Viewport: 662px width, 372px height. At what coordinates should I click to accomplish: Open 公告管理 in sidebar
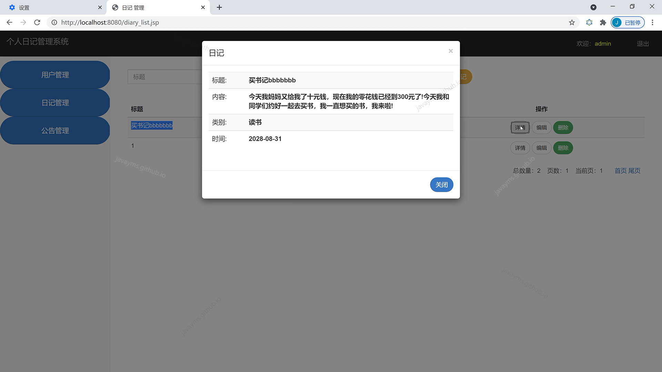click(55, 131)
